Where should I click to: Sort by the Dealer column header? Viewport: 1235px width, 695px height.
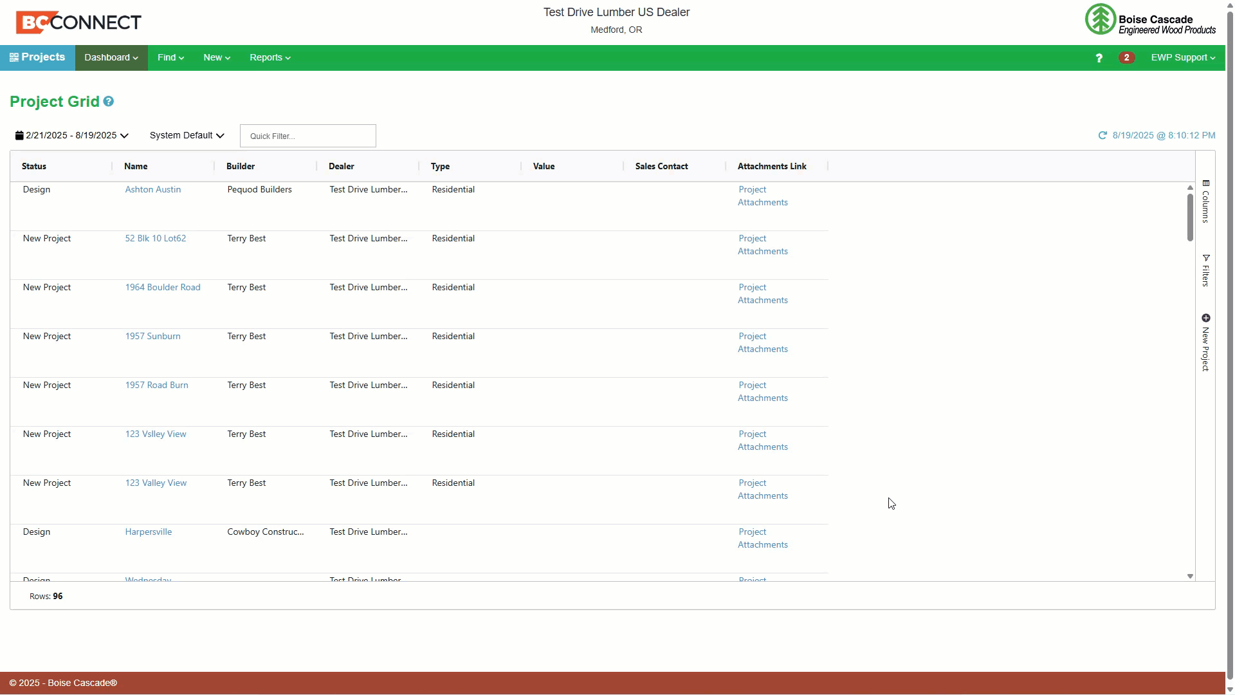tap(342, 167)
